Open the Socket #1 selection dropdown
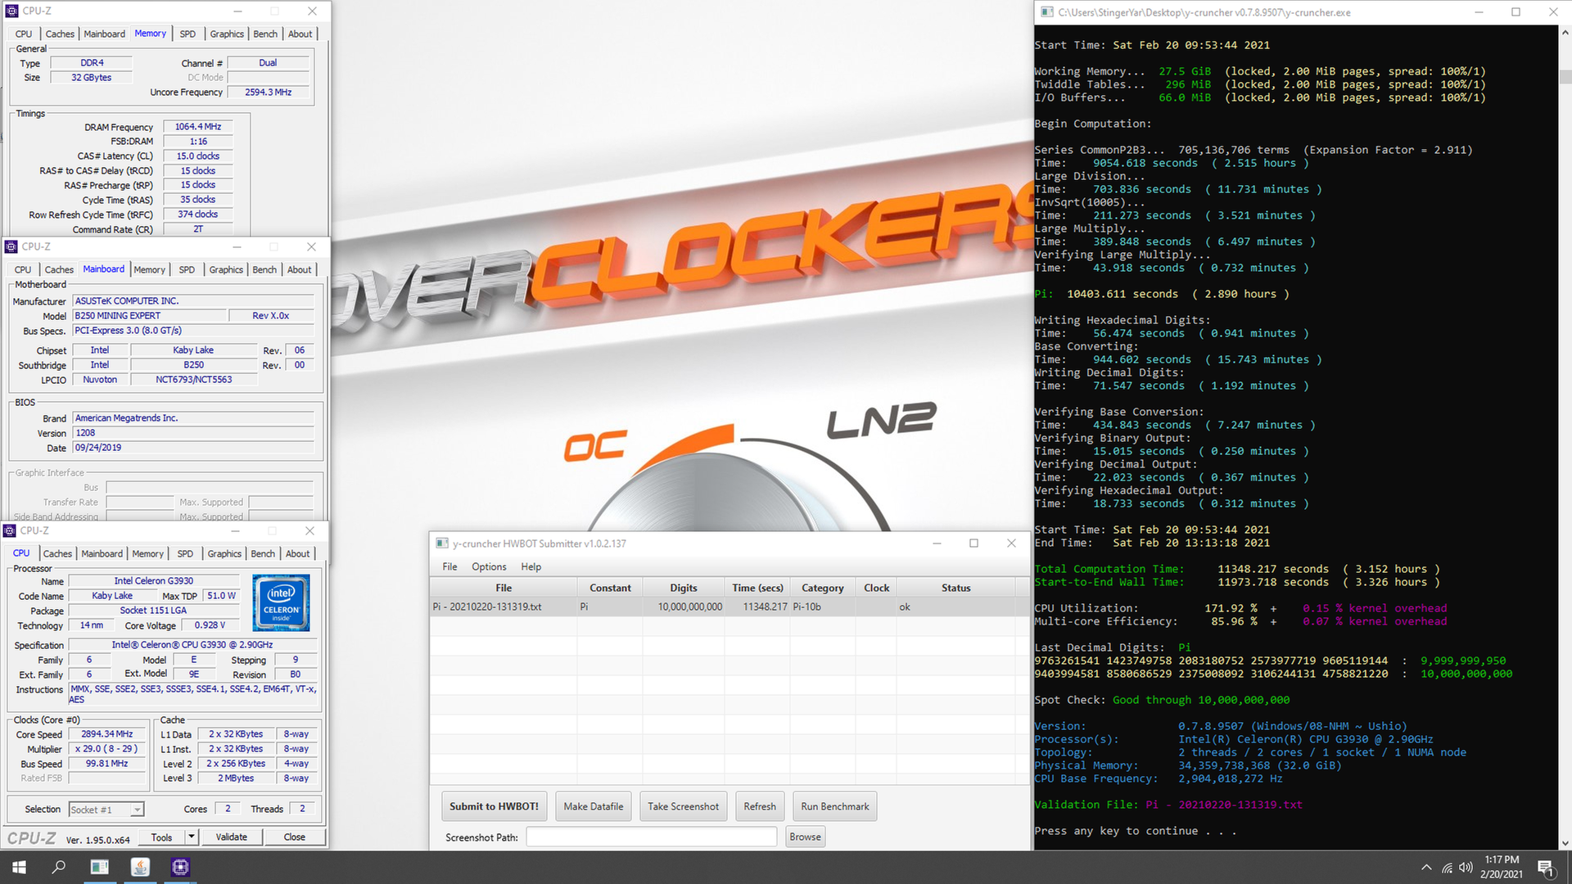The width and height of the screenshot is (1572, 884). [x=106, y=810]
